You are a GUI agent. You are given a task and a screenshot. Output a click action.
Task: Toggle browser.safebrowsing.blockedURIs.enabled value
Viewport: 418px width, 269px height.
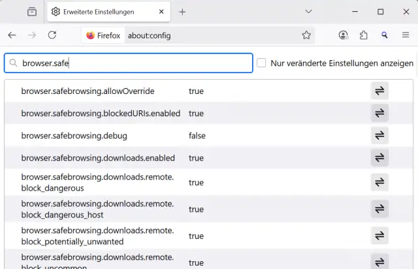(379, 114)
